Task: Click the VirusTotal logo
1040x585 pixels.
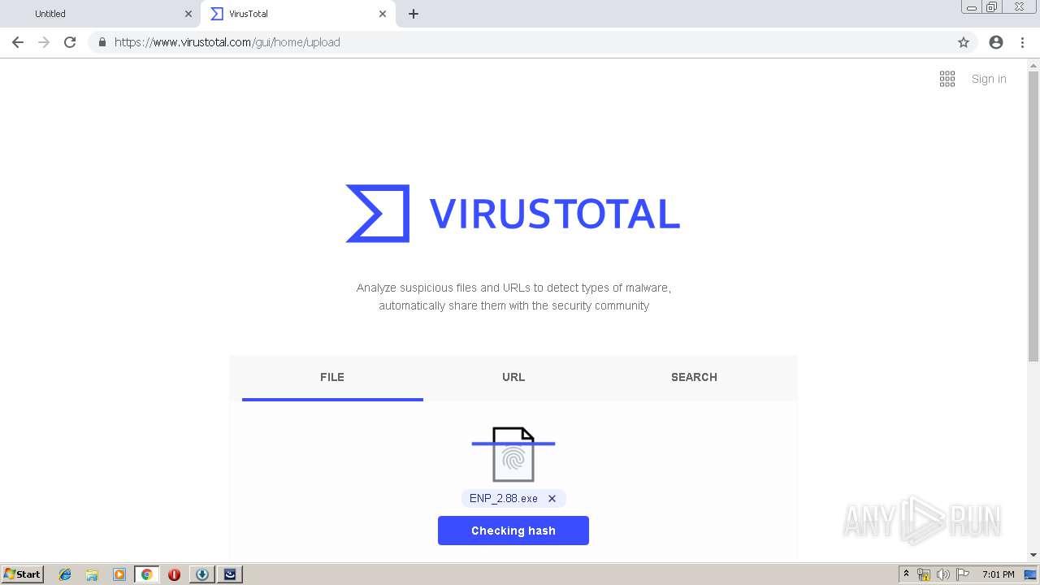Action: [x=513, y=214]
